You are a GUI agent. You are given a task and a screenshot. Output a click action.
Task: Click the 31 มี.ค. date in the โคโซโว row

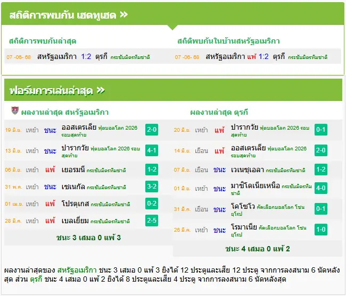(x=182, y=209)
